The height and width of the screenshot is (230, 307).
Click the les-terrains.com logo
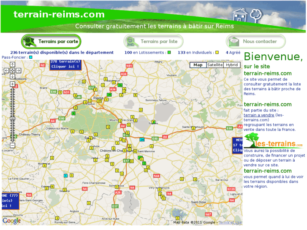tap(273, 141)
